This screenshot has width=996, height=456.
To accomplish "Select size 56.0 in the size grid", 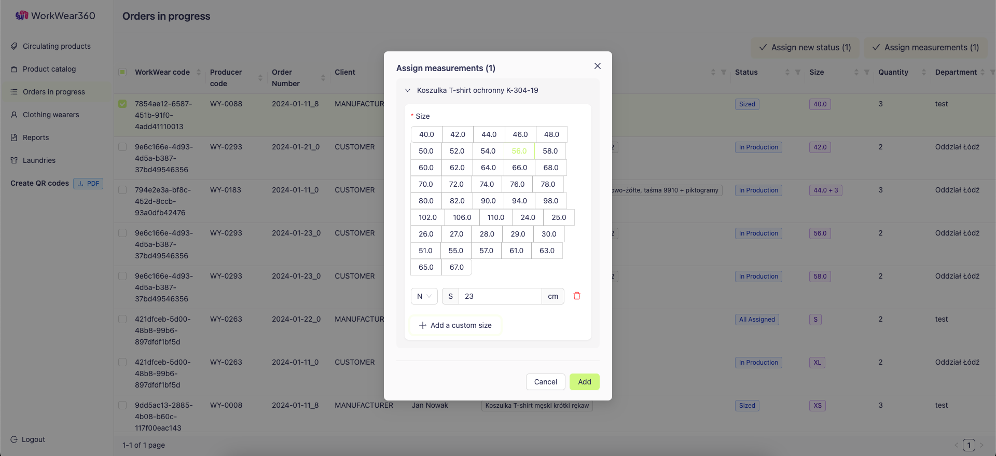I will tap(519, 151).
